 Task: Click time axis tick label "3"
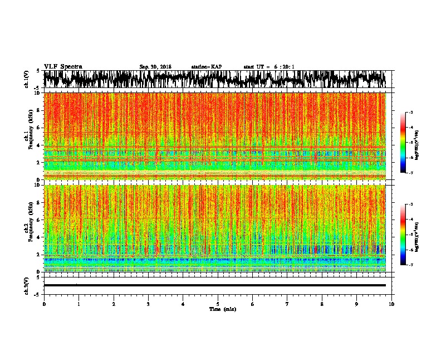tap(148, 304)
